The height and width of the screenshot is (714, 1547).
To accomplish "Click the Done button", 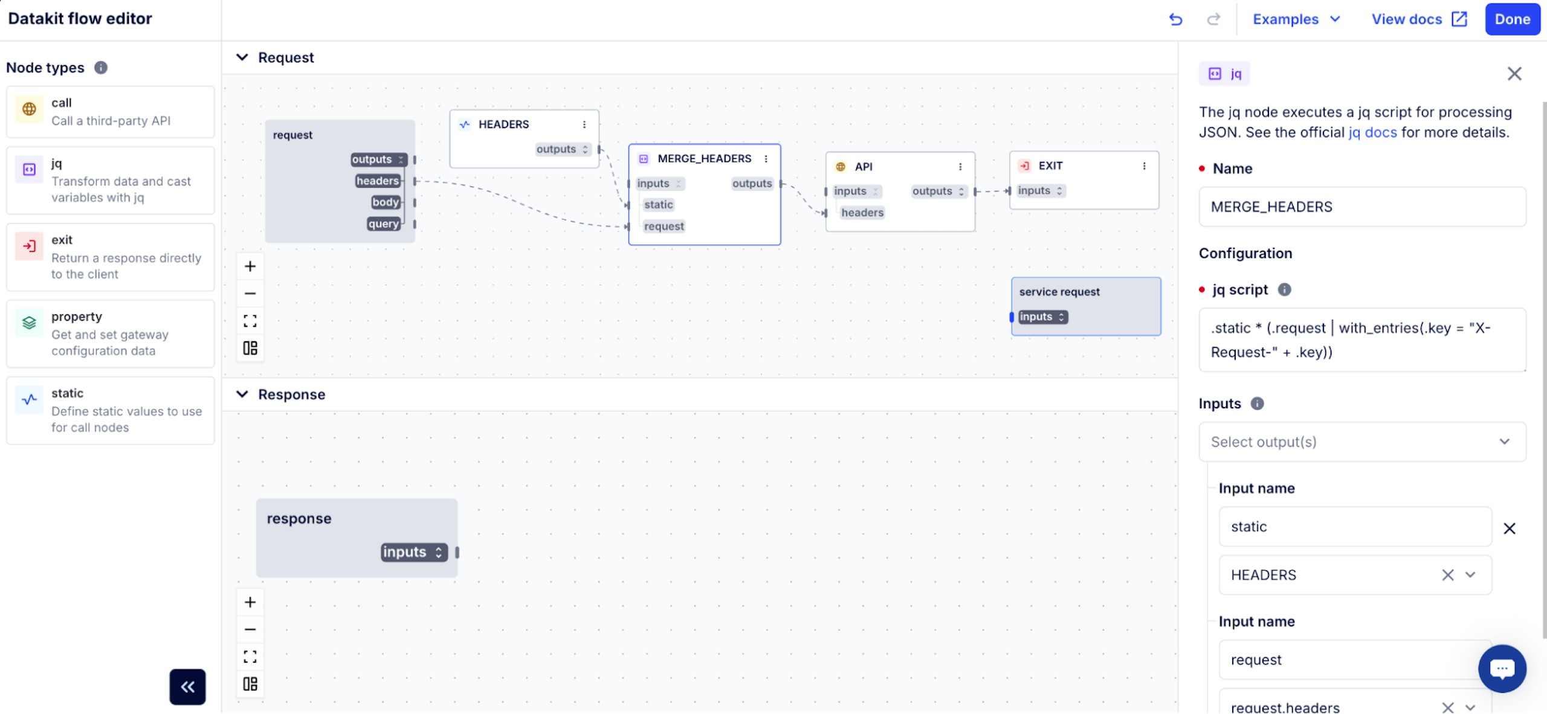I will point(1512,19).
